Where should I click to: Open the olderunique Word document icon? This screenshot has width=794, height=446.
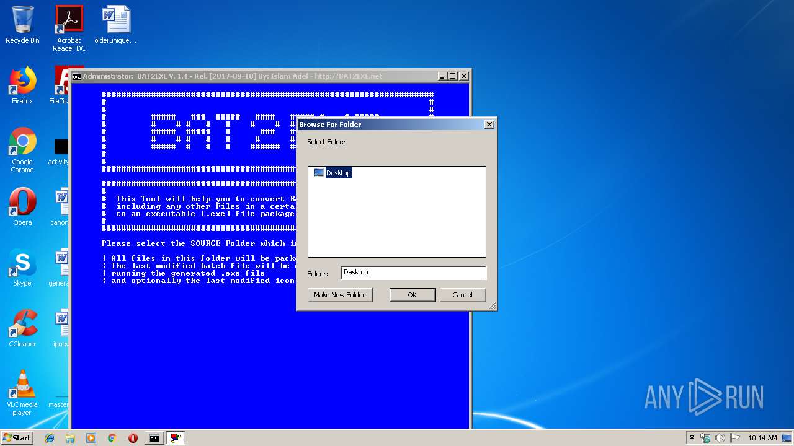(x=115, y=25)
